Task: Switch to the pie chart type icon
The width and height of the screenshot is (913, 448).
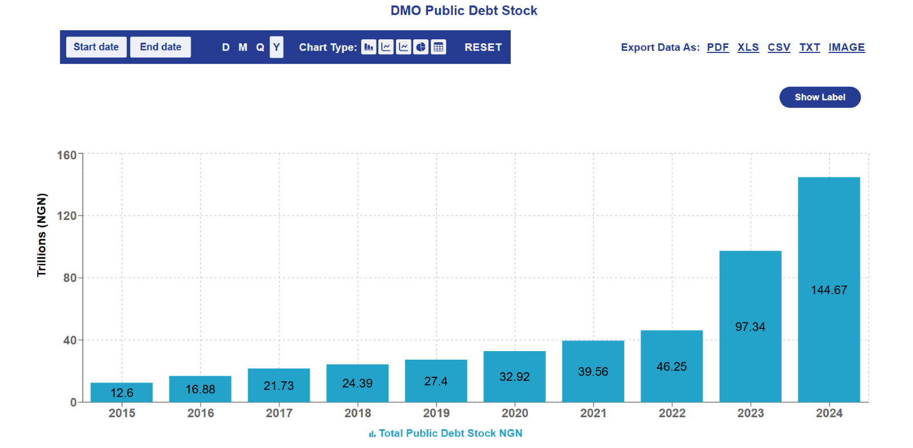Action: [x=421, y=47]
